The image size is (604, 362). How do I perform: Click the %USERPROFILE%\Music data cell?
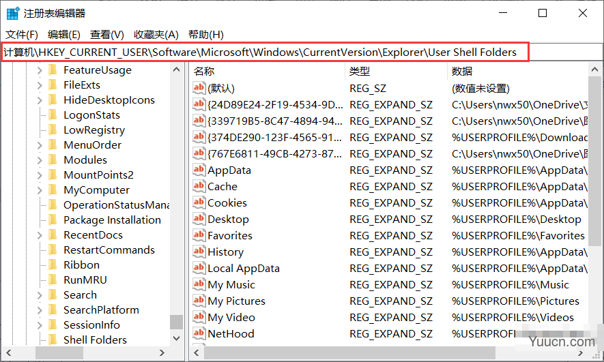coord(510,285)
